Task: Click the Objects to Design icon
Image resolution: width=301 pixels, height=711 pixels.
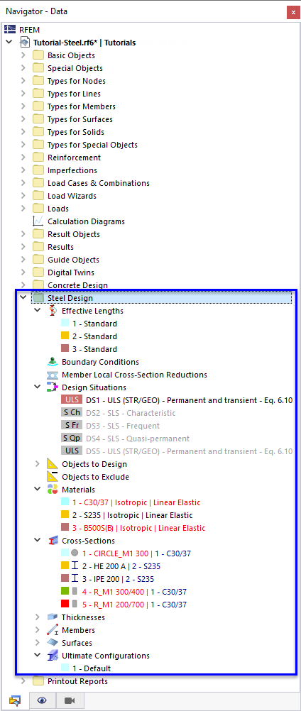Action: [x=53, y=464]
